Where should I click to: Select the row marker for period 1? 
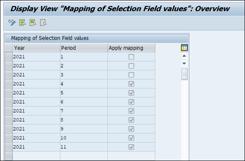pos(9,57)
